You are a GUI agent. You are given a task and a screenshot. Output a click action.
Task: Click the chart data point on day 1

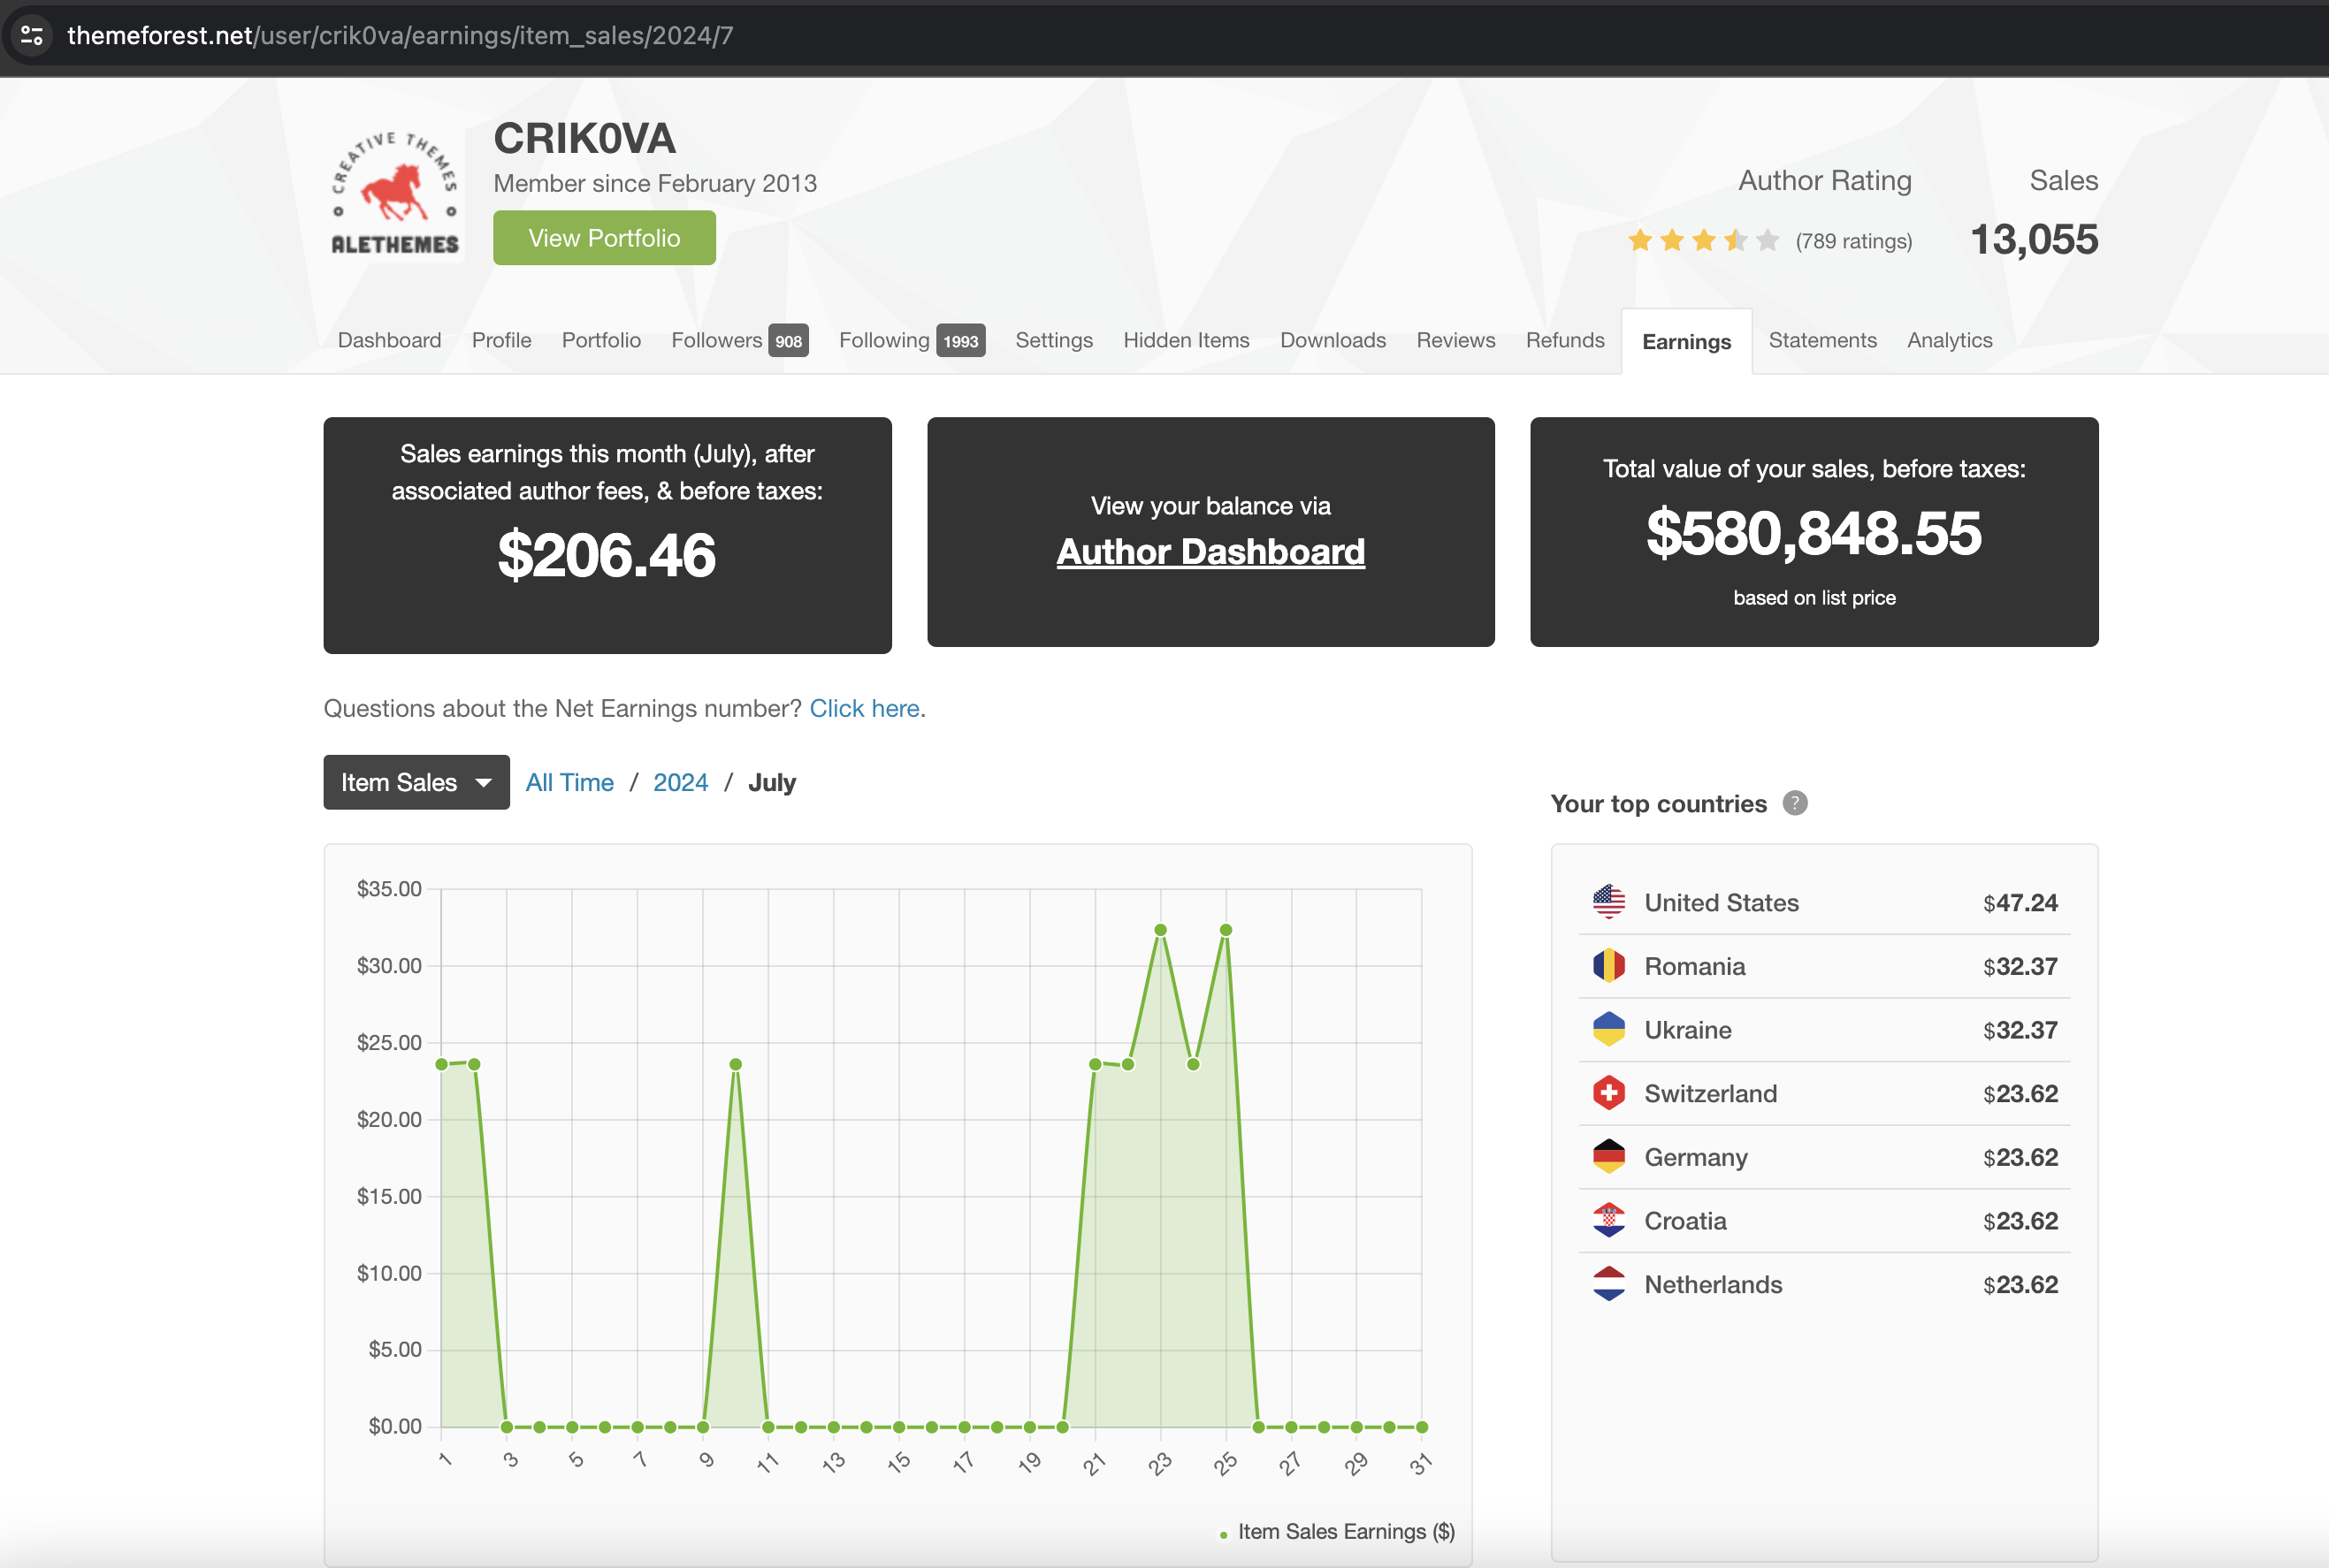441,1064
